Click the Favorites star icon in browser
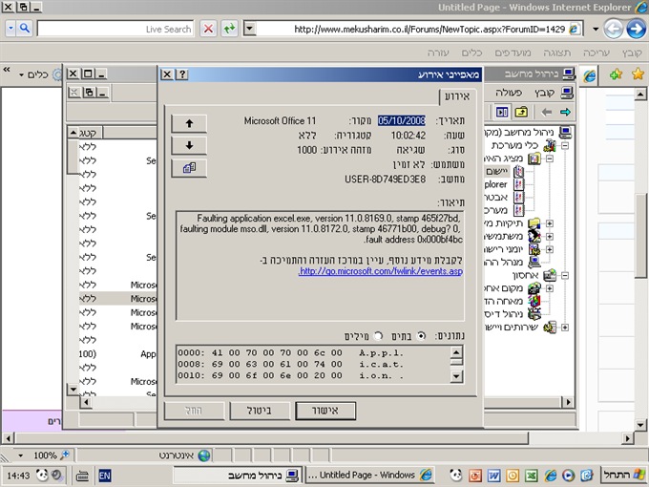The width and height of the screenshot is (649, 487). [x=638, y=74]
